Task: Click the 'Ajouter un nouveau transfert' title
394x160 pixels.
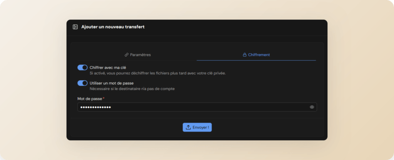Action: tap(113, 27)
